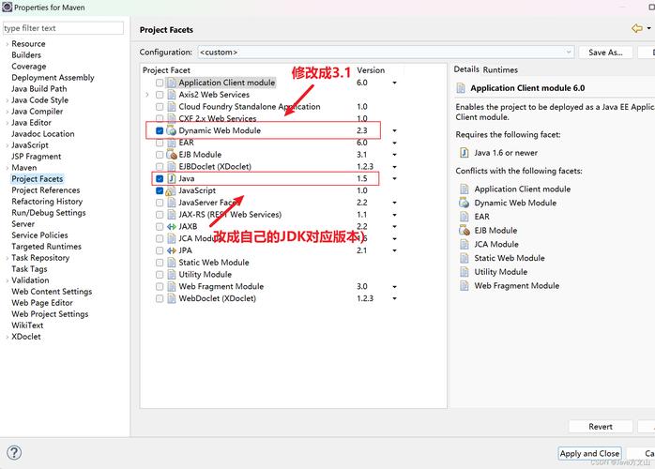Open the Java version dropdown arrow

(x=394, y=179)
